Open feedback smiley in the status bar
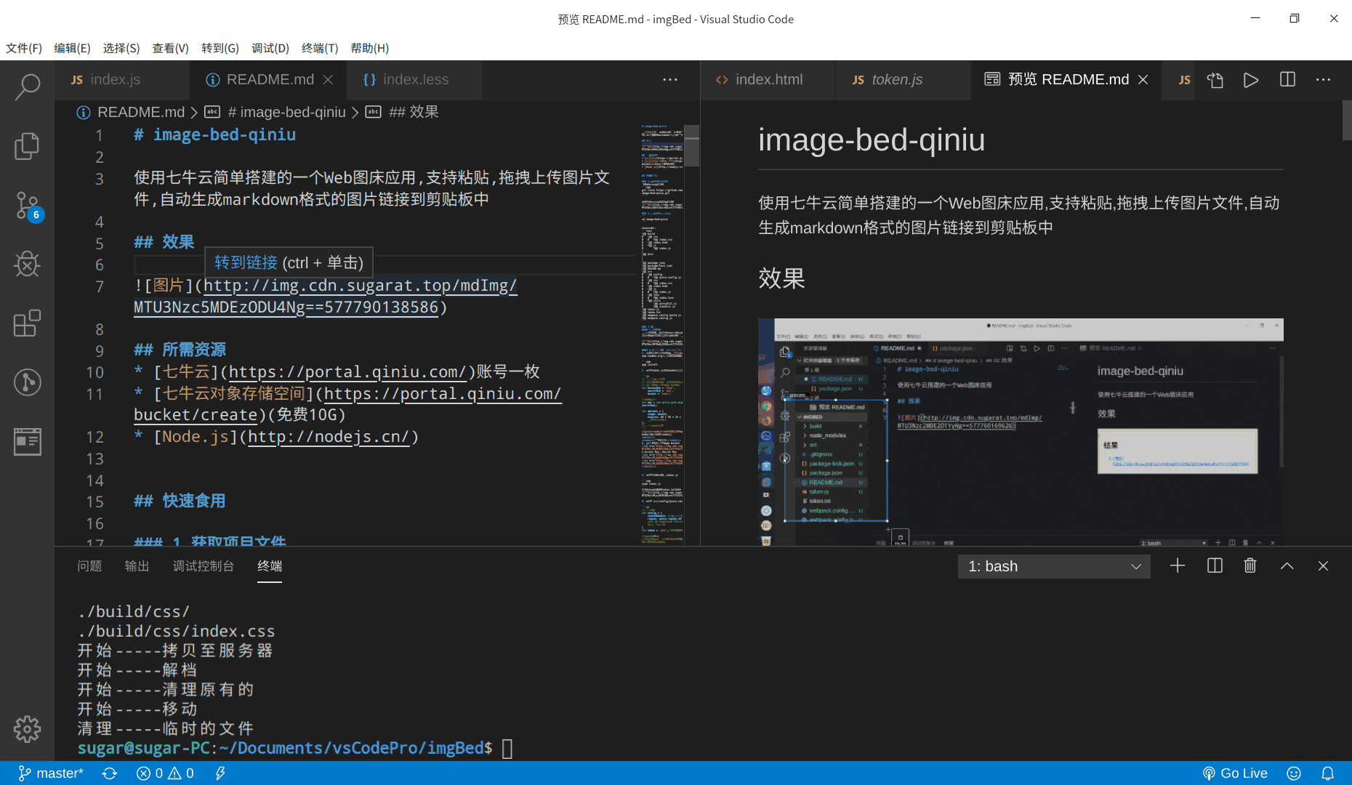Image resolution: width=1352 pixels, height=785 pixels. 1294,773
